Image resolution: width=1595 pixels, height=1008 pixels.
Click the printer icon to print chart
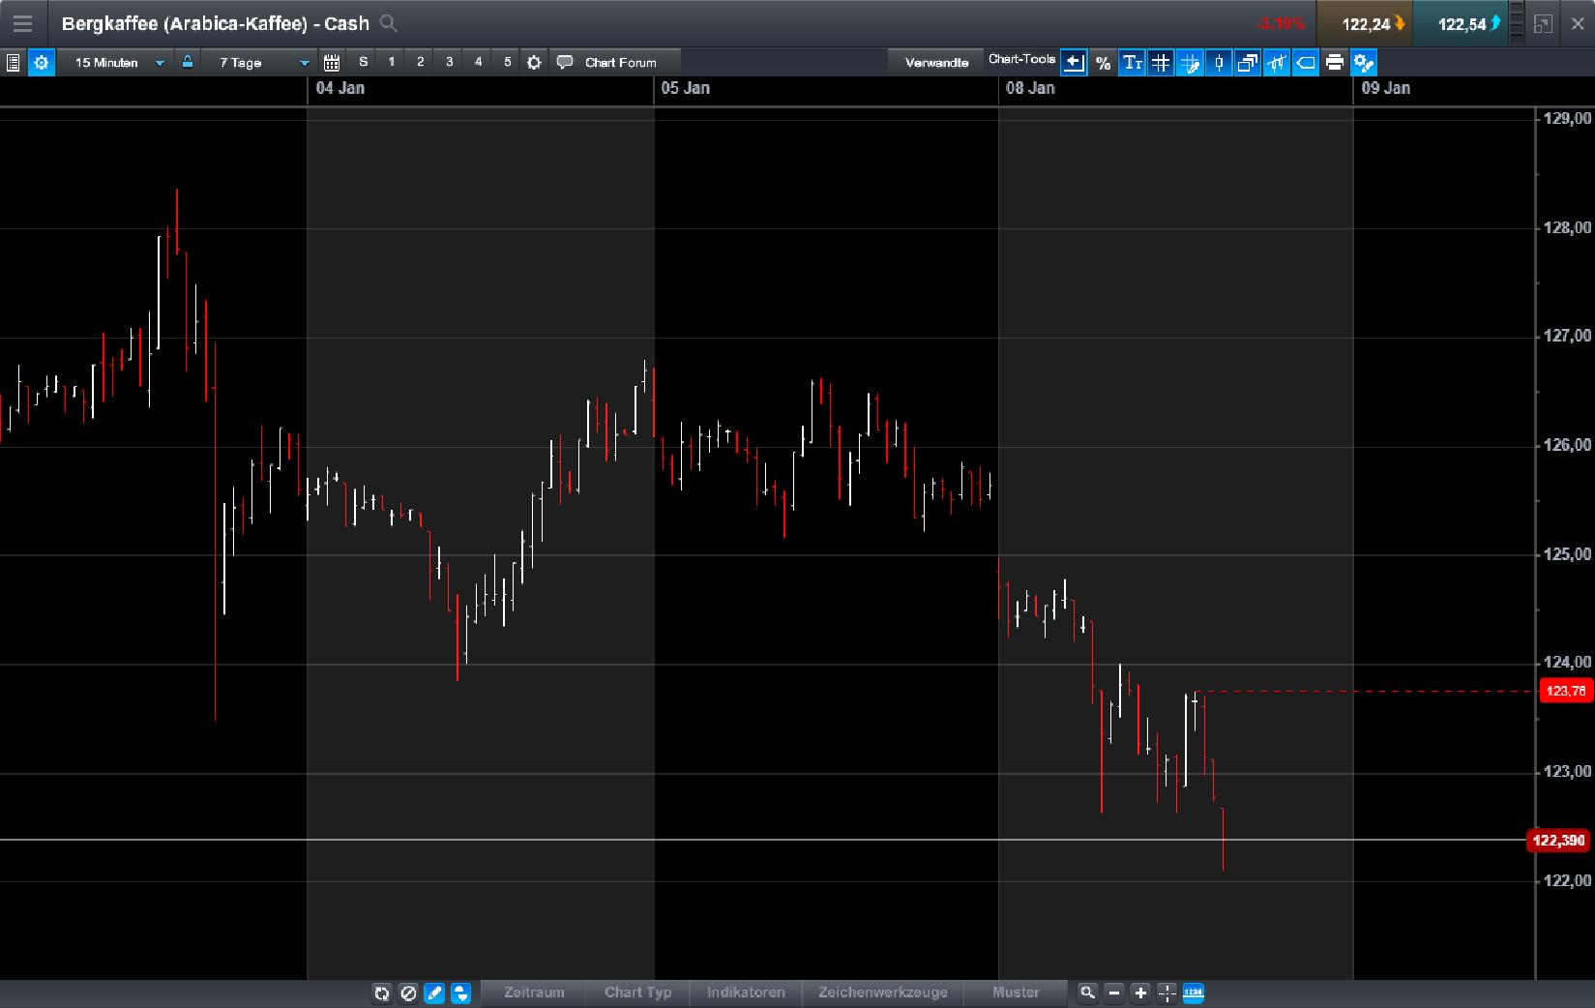coord(1335,63)
